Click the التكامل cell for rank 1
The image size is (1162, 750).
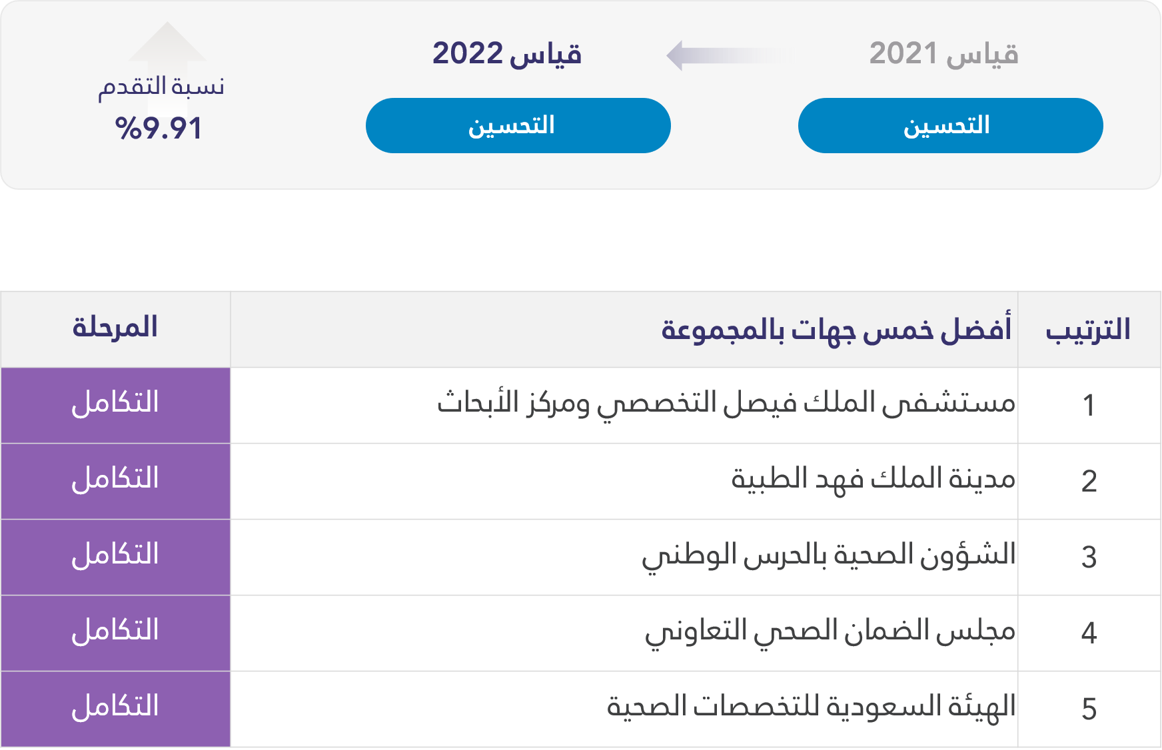[x=115, y=404]
